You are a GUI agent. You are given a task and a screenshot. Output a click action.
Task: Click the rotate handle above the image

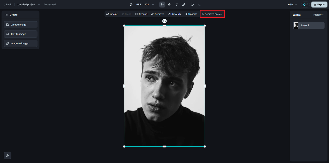(x=164, y=21)
